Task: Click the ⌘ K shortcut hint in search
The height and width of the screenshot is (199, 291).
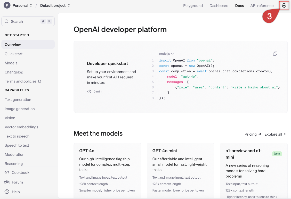Action: pos(46,21)
